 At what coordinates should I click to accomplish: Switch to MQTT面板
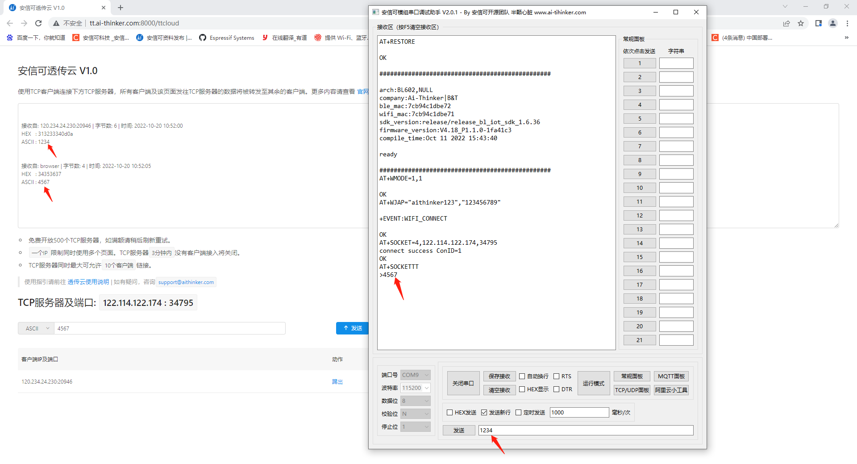(x=671, y=376)
